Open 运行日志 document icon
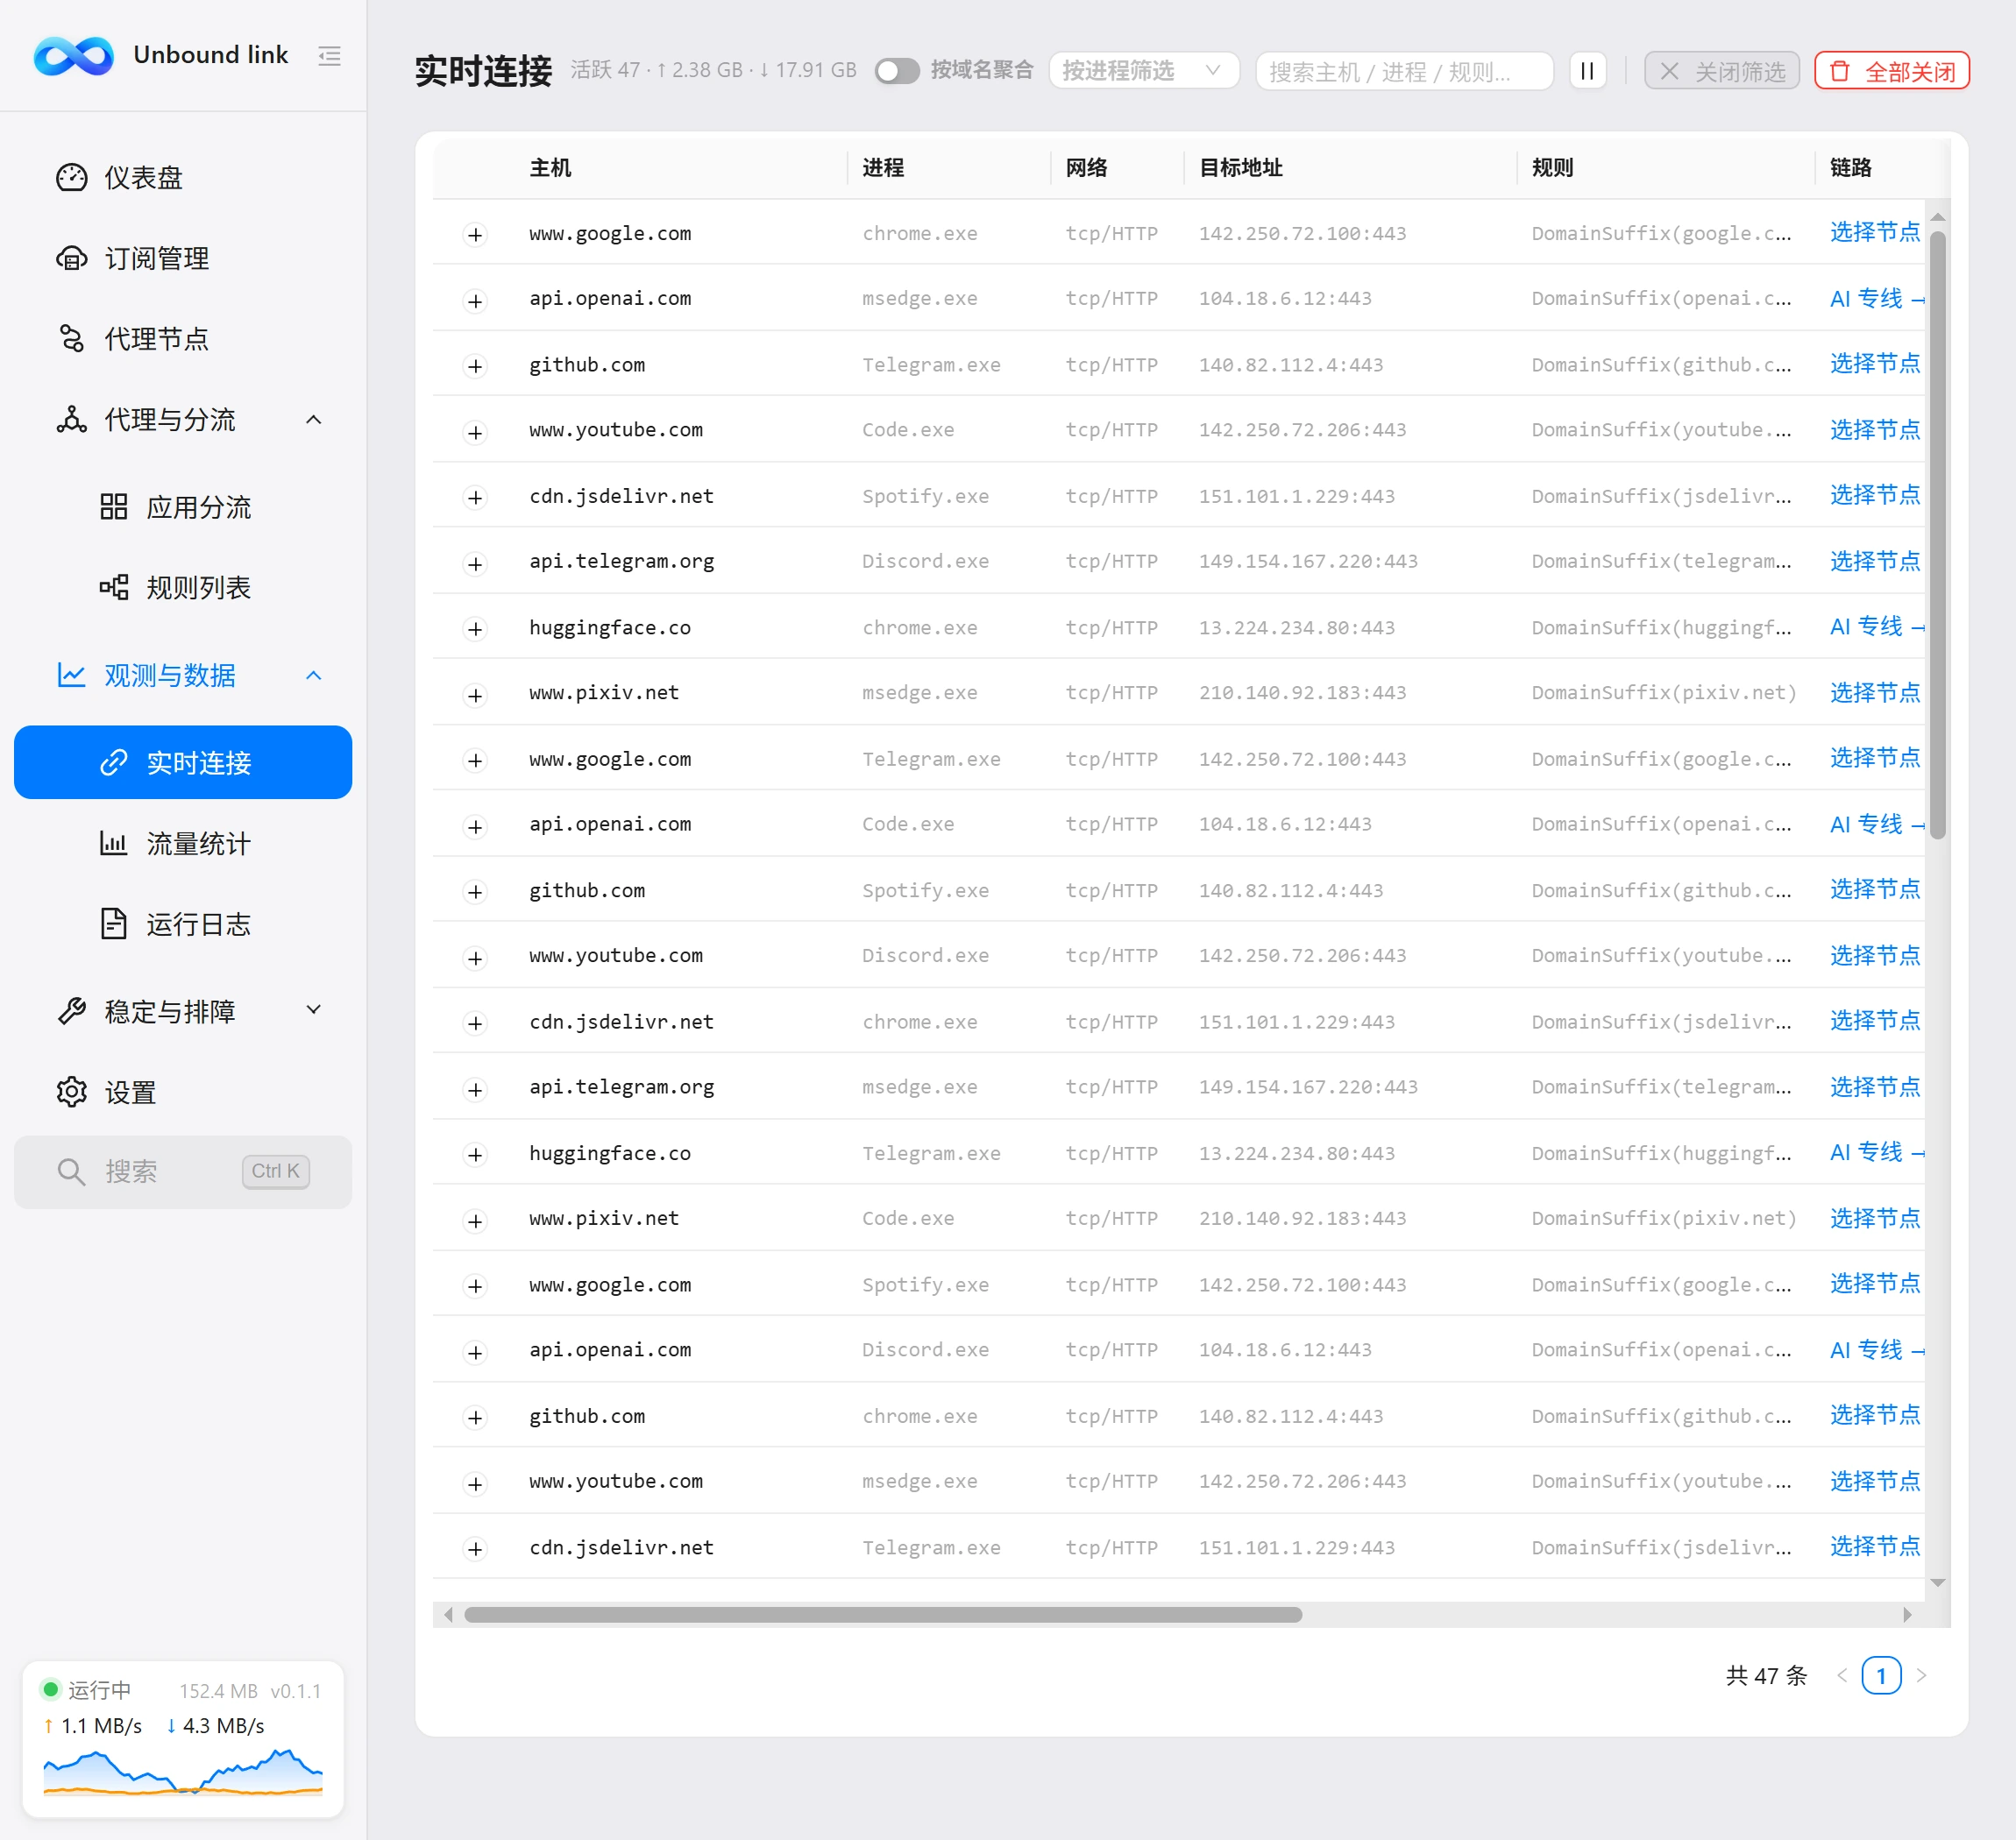Viewport: 2016px width, 1840px height. pyautogui.click(x=114, y=924)
